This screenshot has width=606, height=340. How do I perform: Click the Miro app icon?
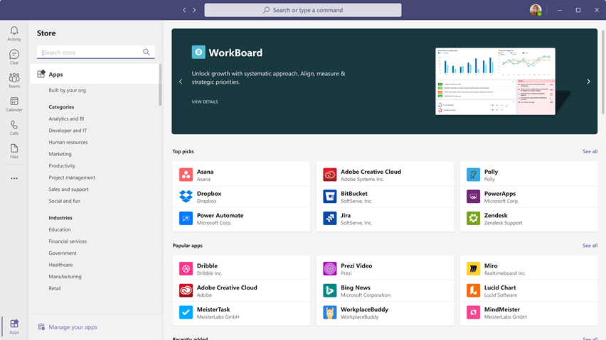click(x=474, y=269)
